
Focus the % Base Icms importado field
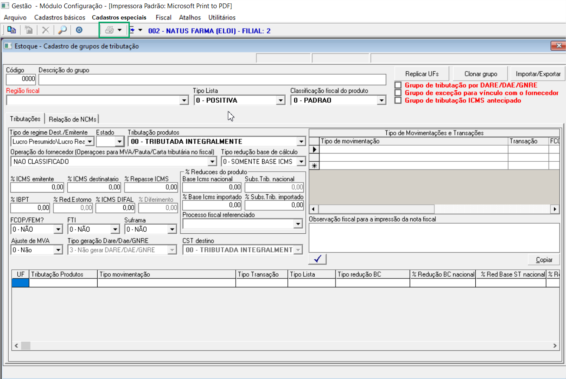212,205
